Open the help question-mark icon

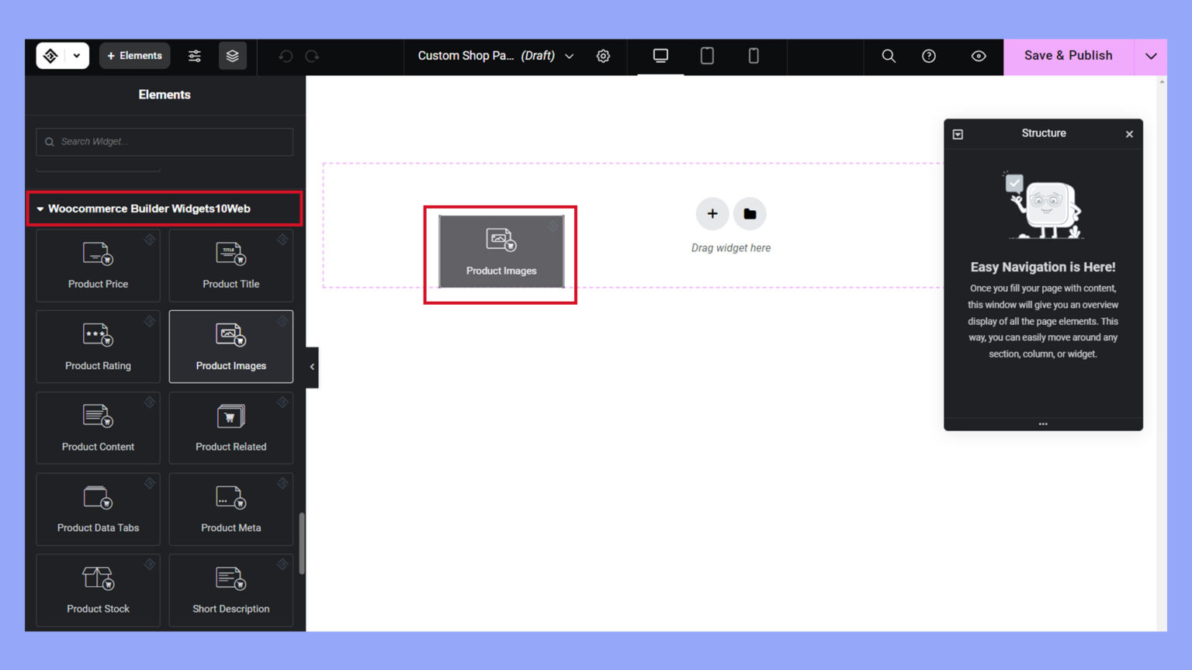[x=928, y=56]
